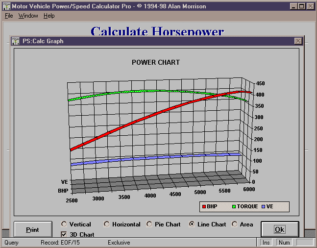Open the File menu
Image resolution: width=317 pixels, height=248 pixels.
(9, 16)
